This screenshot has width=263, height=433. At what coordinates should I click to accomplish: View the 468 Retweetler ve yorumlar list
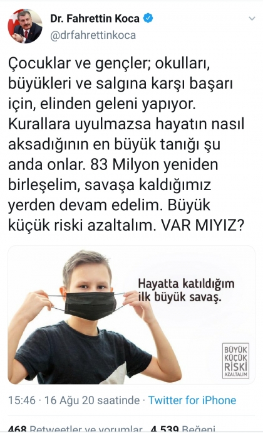pos(75,429)
